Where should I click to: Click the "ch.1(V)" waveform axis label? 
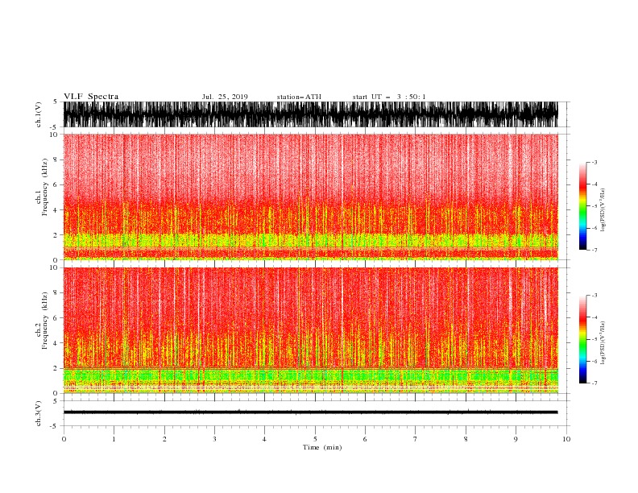pos(39,114)
